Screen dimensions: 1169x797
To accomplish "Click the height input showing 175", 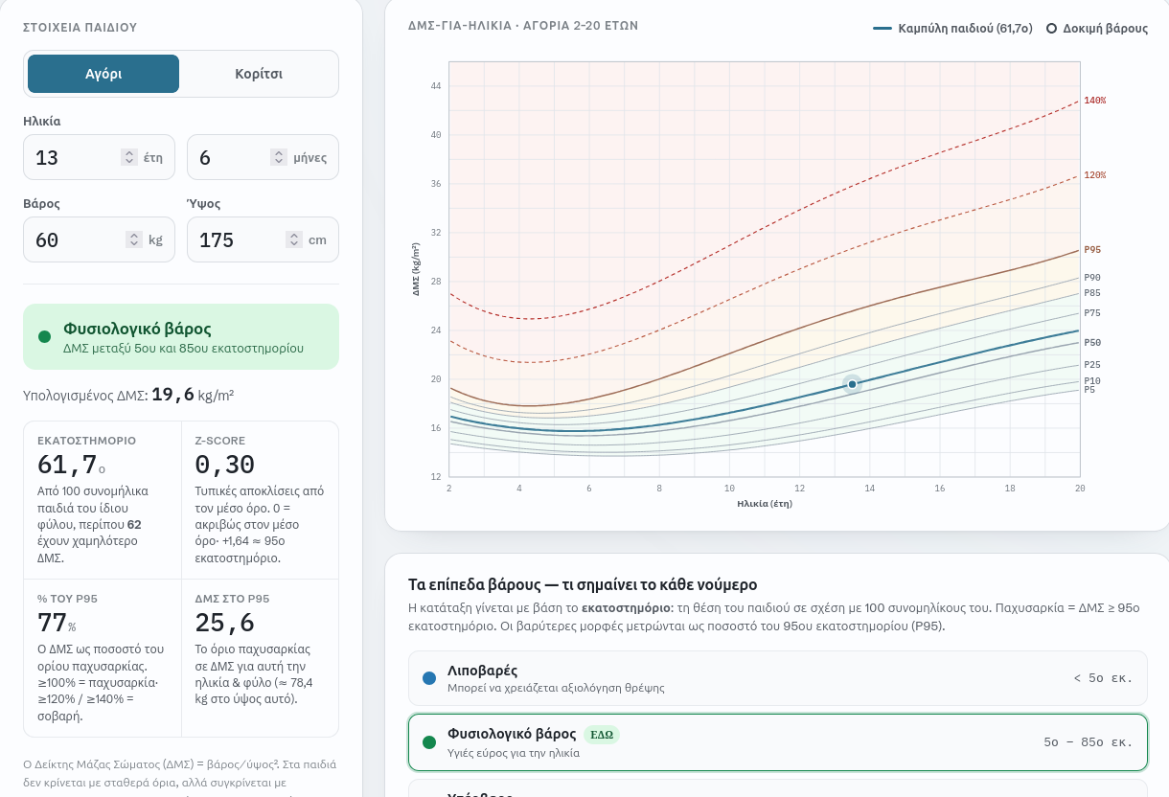I will (263, 239).
